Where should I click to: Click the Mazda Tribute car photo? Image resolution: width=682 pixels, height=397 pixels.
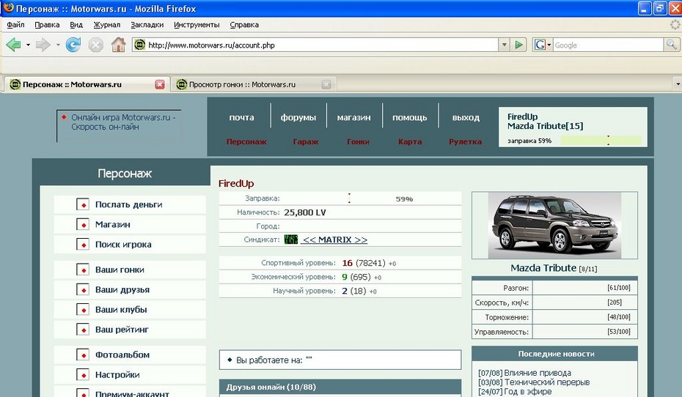click(554, 226)
